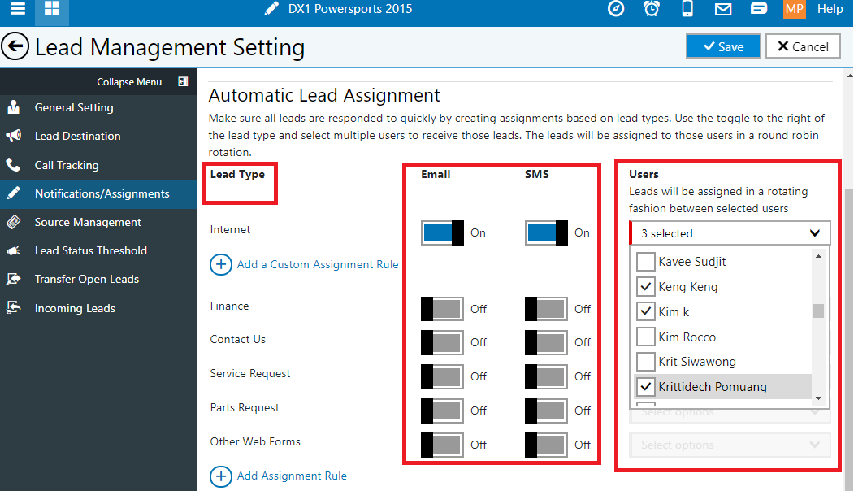Click the Transfer Open Leads icon
The image size is (854, 491).
tap(14, 279)
